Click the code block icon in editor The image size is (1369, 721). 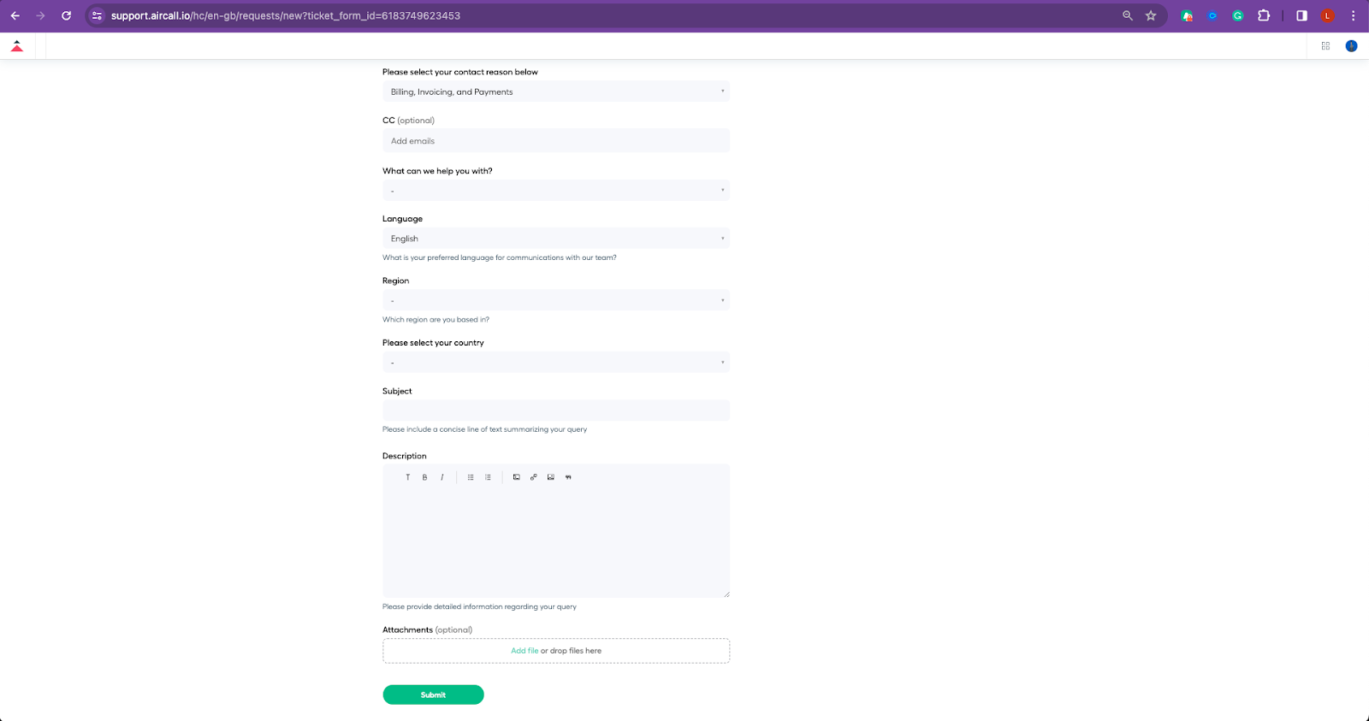tap(516, 477)
